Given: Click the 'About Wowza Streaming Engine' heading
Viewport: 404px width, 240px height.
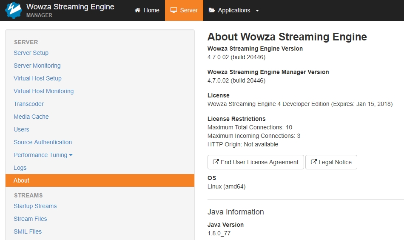Looking at the screenshot, I should [x=287, y=37].
